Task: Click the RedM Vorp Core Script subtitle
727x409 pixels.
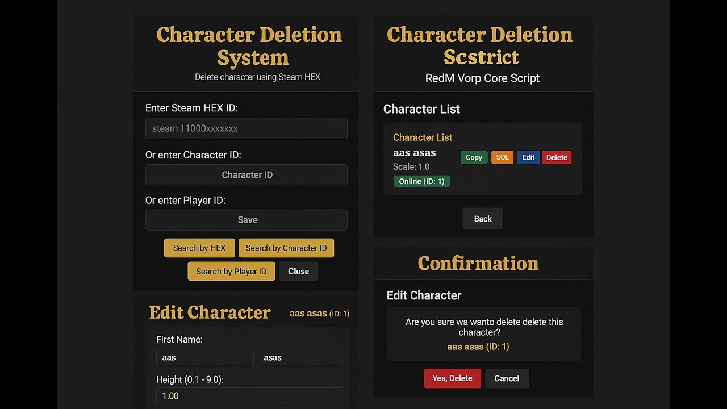Action: coord(482,78)
